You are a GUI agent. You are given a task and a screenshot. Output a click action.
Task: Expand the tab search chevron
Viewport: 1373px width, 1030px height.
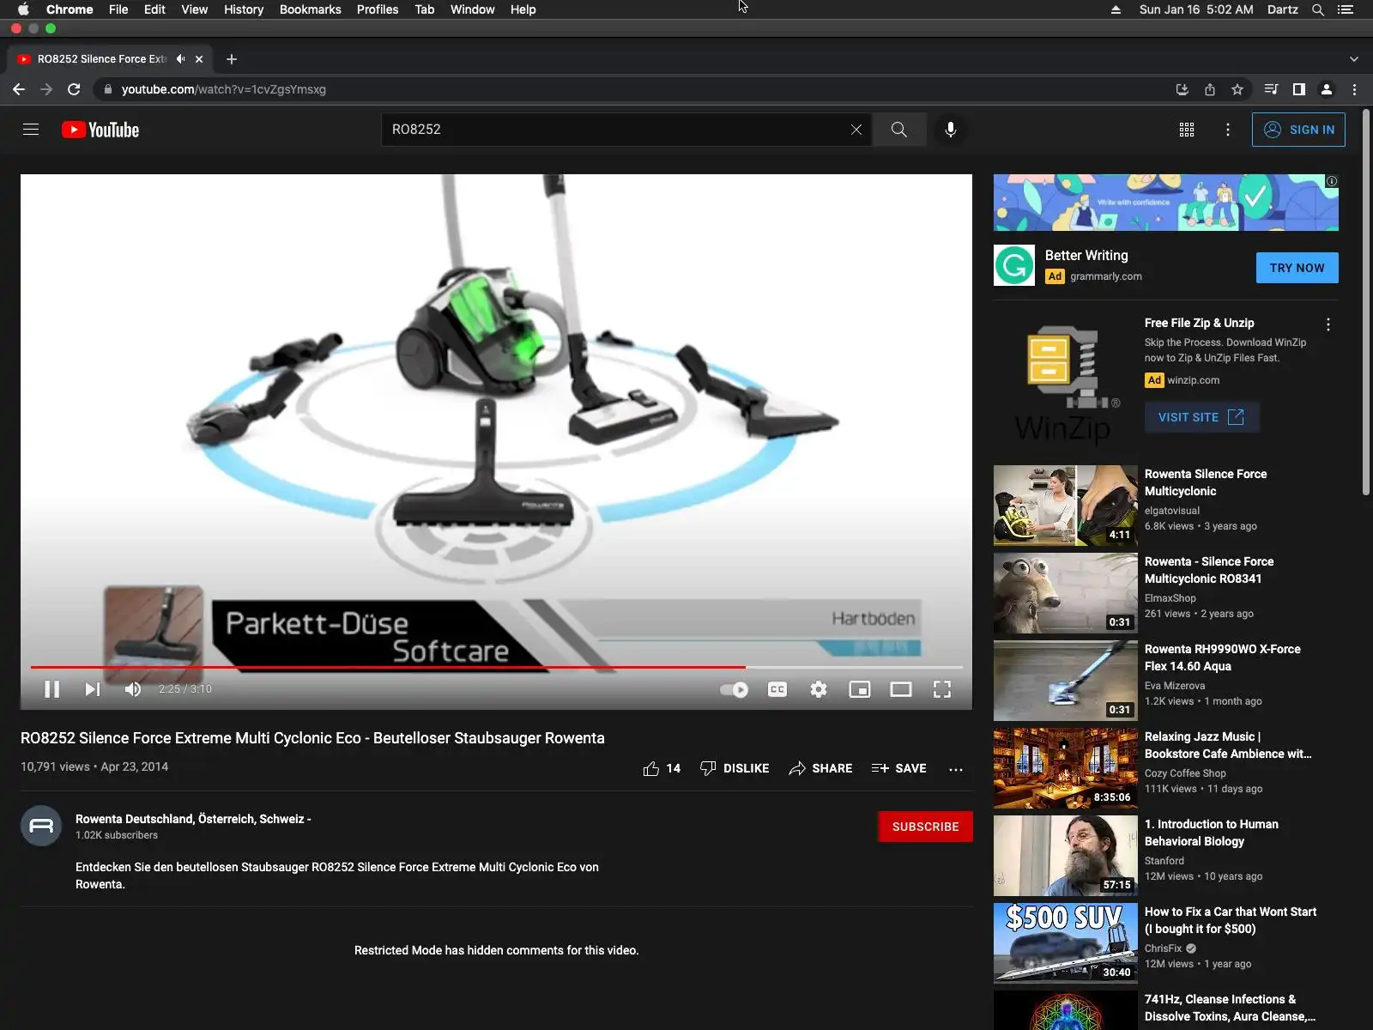pos(1354,59)
